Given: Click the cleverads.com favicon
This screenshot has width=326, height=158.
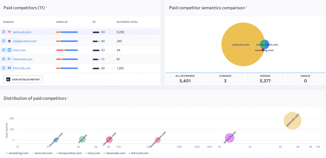Looking at the screenshot, I should coord(9,59).
